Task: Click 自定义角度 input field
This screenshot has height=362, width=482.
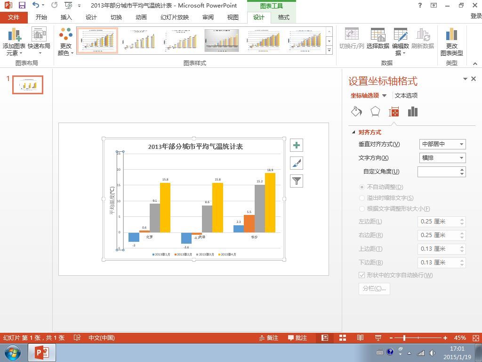Action: [x=439, y=172]
